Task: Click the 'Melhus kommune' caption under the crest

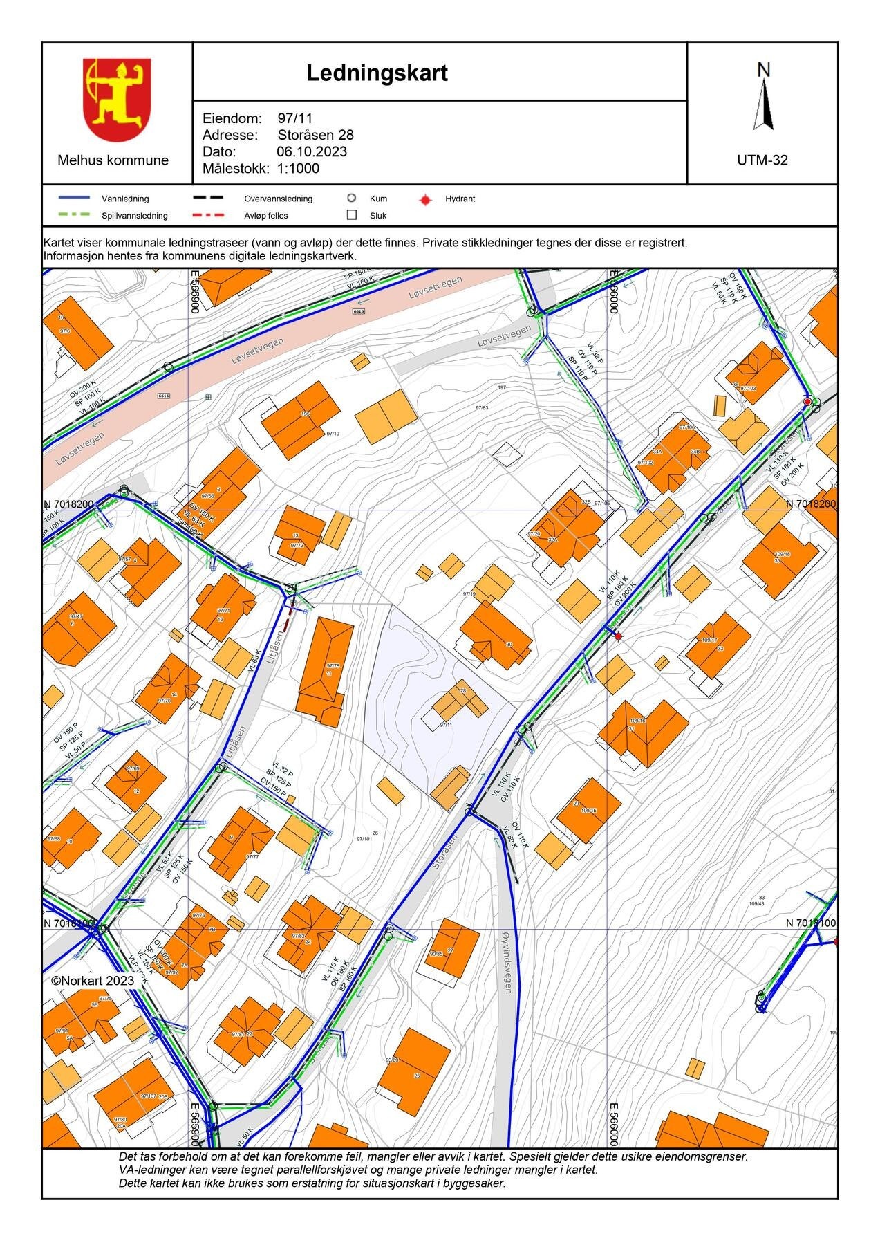Action: [113, 160]
